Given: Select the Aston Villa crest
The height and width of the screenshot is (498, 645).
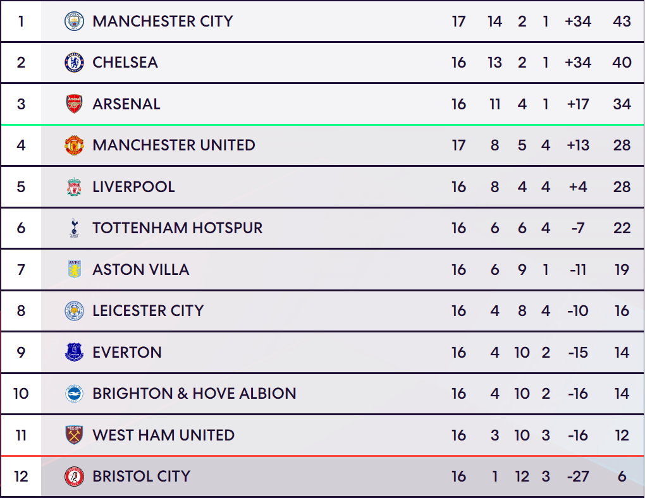Looking at the screenshot, I should pyautogui.click(x=74, y=269).
